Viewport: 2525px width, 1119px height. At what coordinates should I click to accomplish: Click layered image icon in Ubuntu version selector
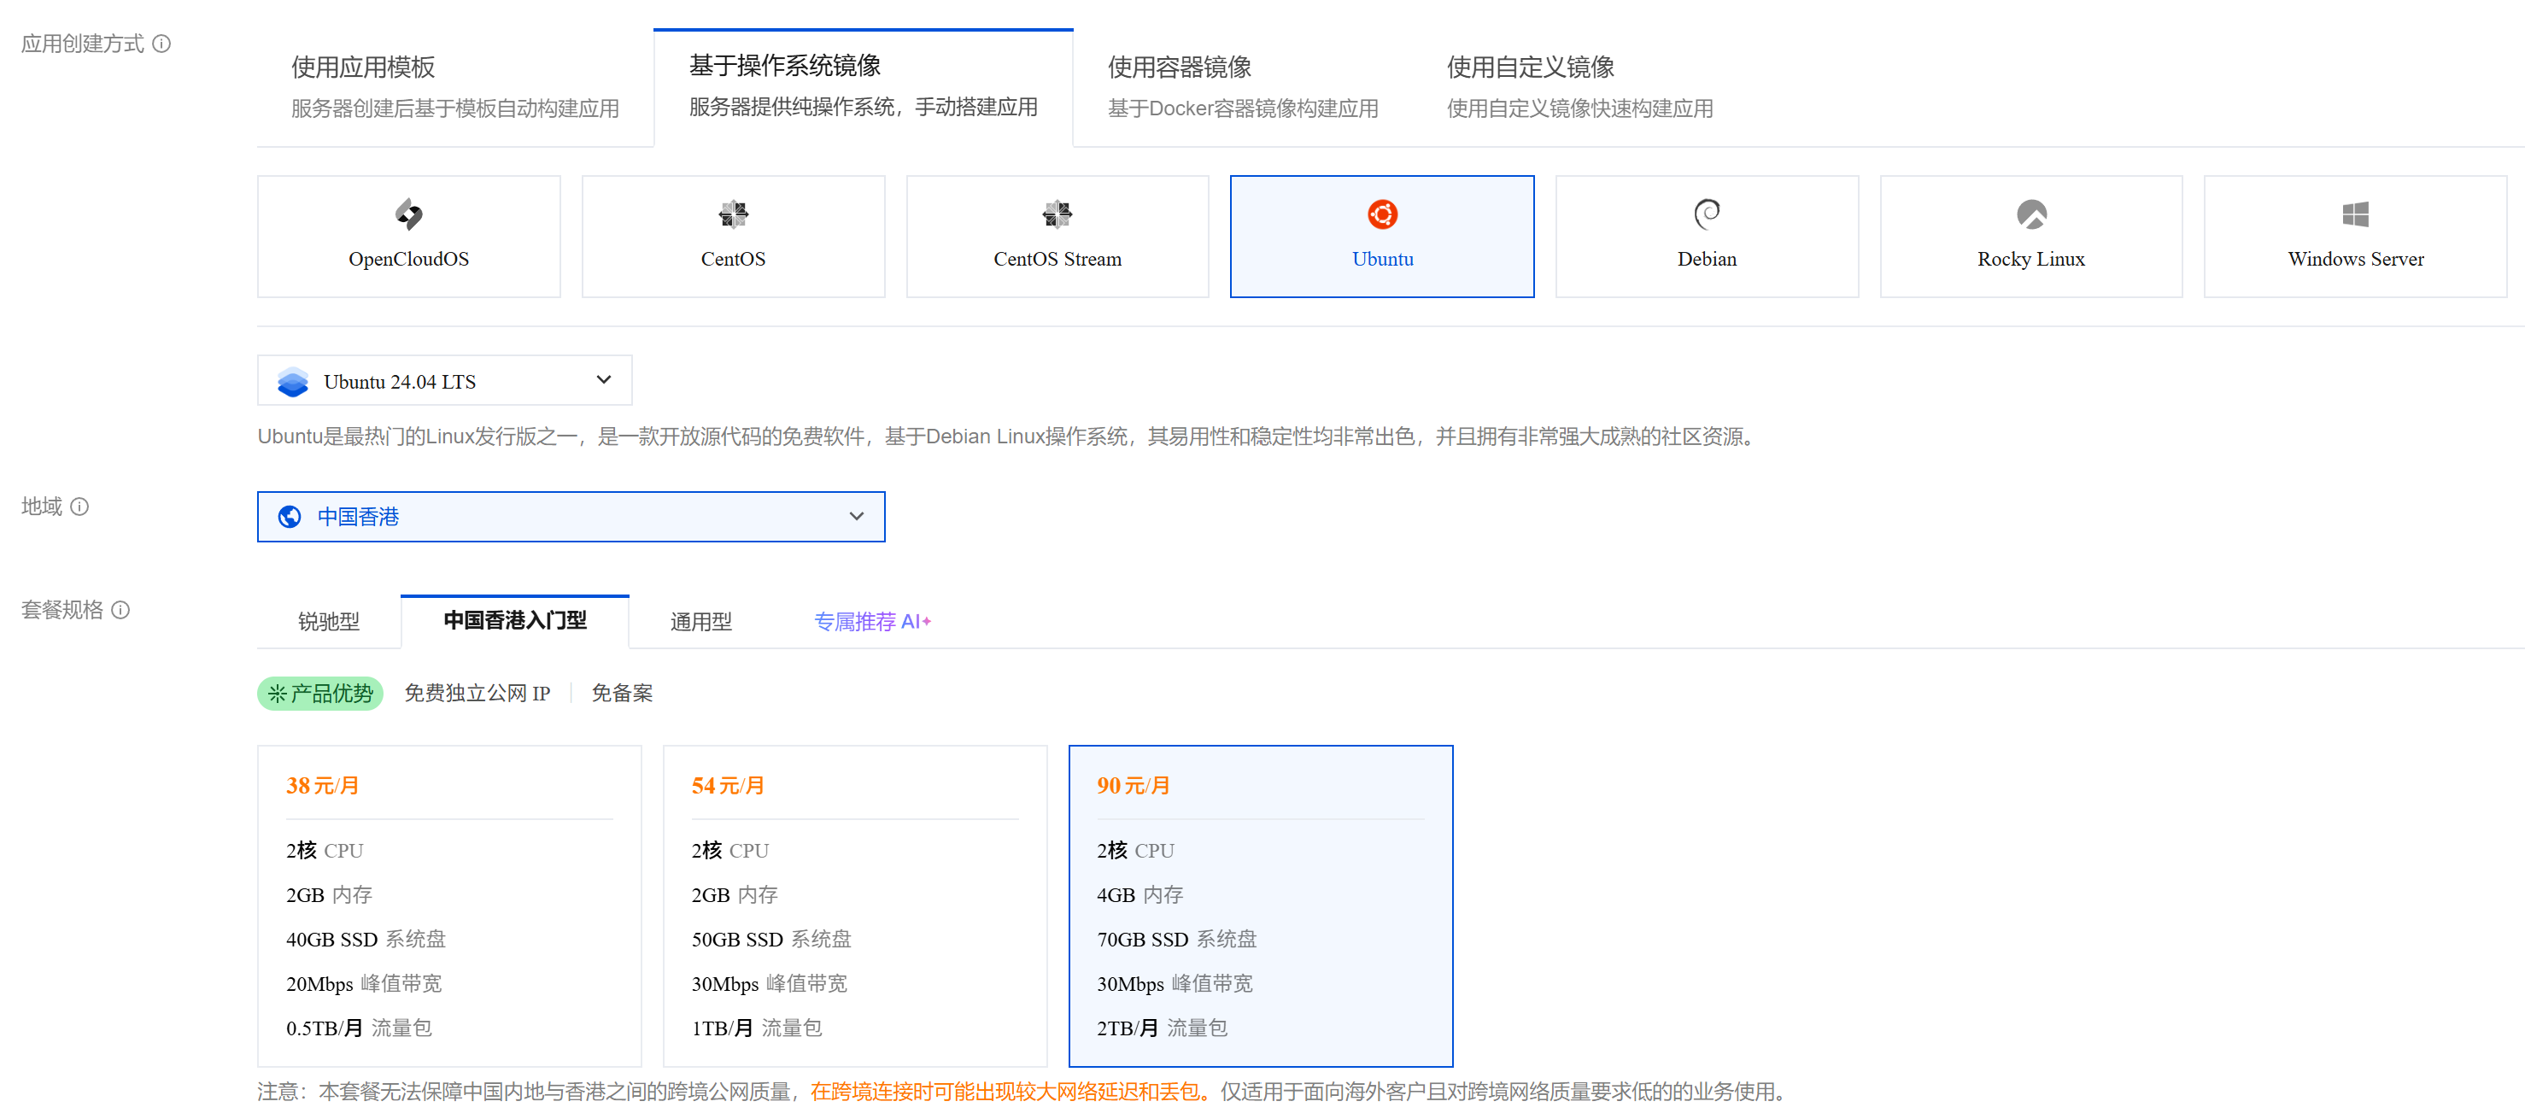(x=292, y=381)
